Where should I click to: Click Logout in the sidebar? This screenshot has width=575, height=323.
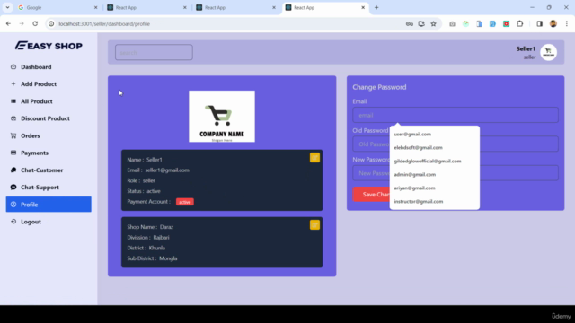coord(31,222)
